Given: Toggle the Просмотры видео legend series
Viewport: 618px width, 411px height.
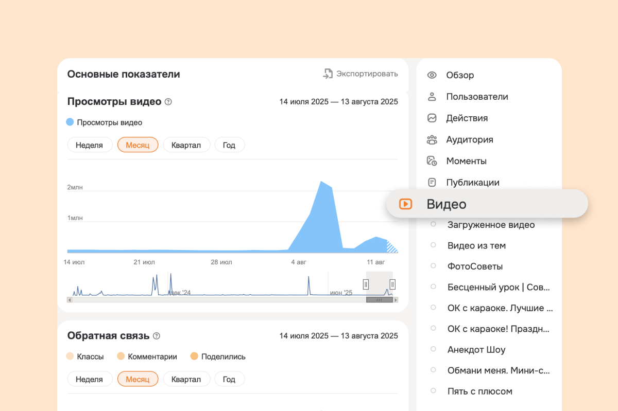Looking at the screenshot, I should 104,122.
